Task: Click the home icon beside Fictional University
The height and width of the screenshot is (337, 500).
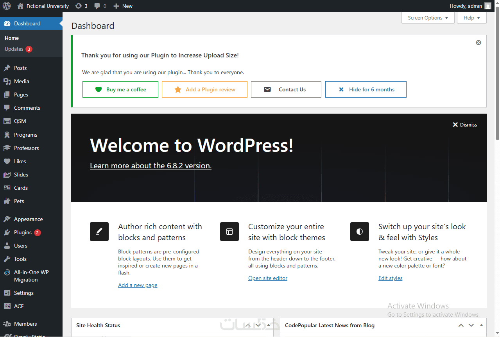Action: 20,6
